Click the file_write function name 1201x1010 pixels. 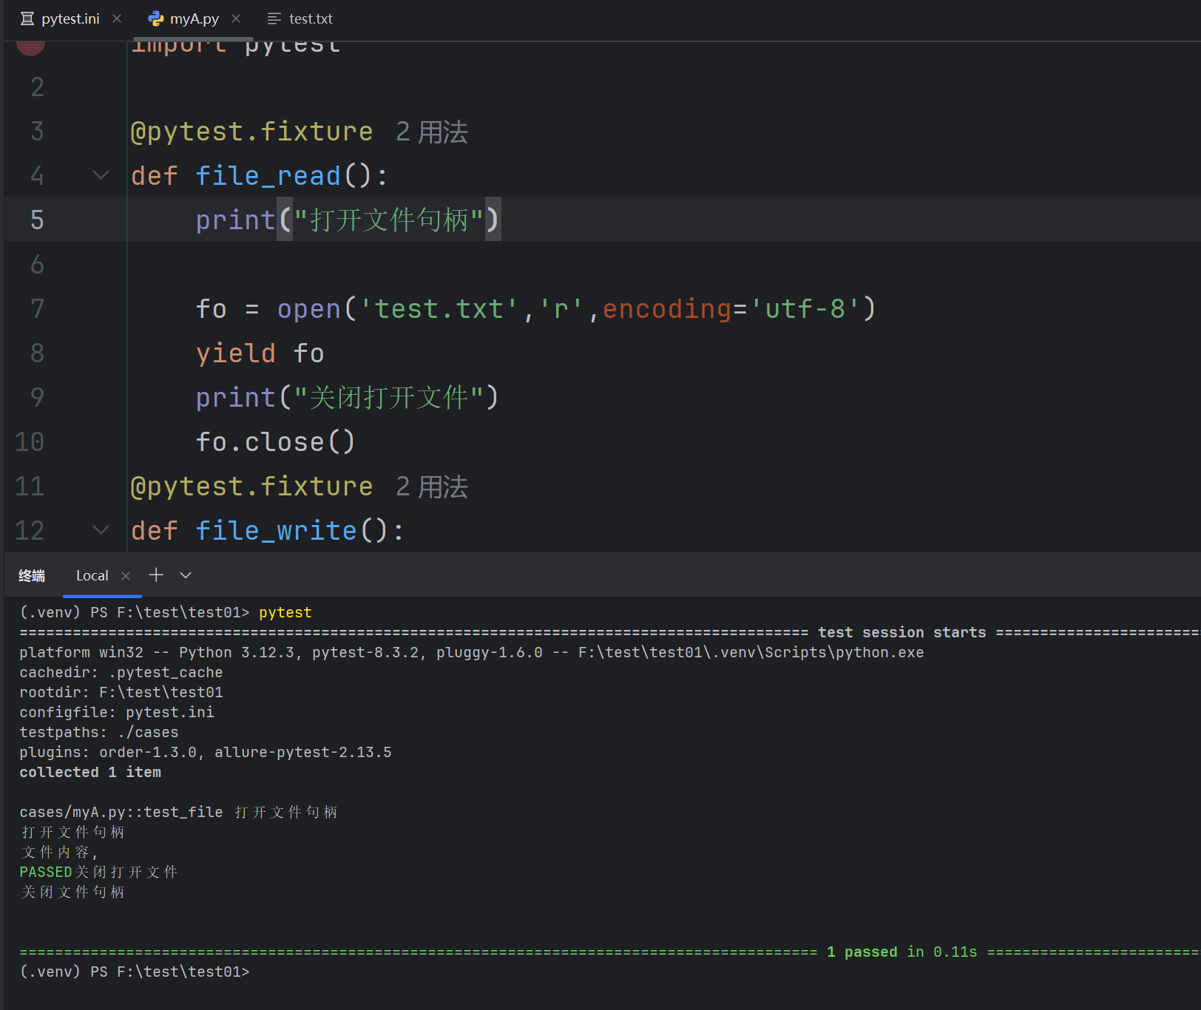276,531
